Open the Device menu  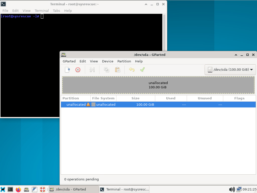[108, 61]
